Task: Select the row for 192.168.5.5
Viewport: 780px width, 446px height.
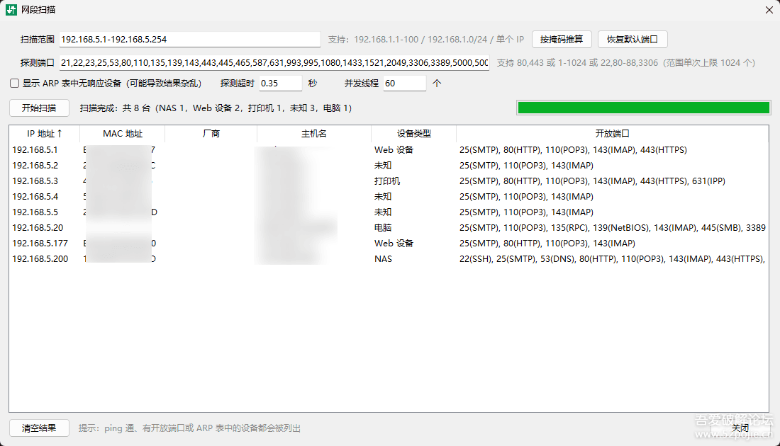Action: 389,212
